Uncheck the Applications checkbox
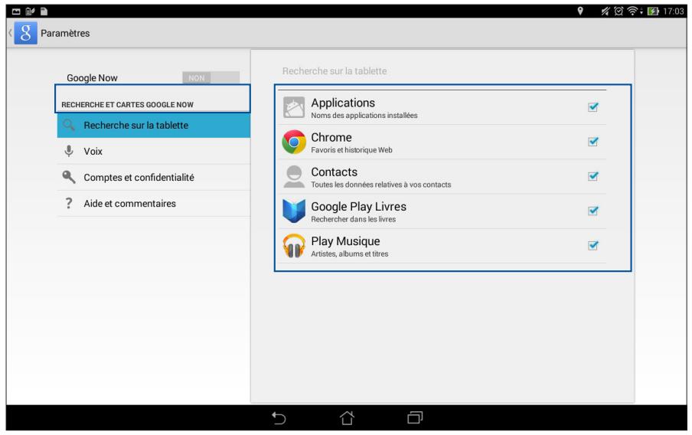692x435 pixels. point(592,107)
